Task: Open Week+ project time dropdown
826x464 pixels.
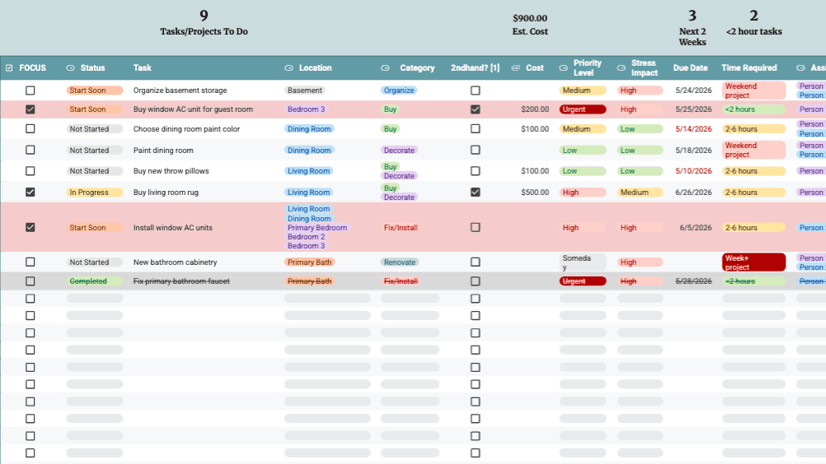Action: (x=753, y=262)
